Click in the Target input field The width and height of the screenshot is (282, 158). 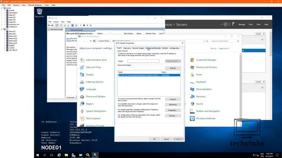pyautogui.click(x=143, y=61)
